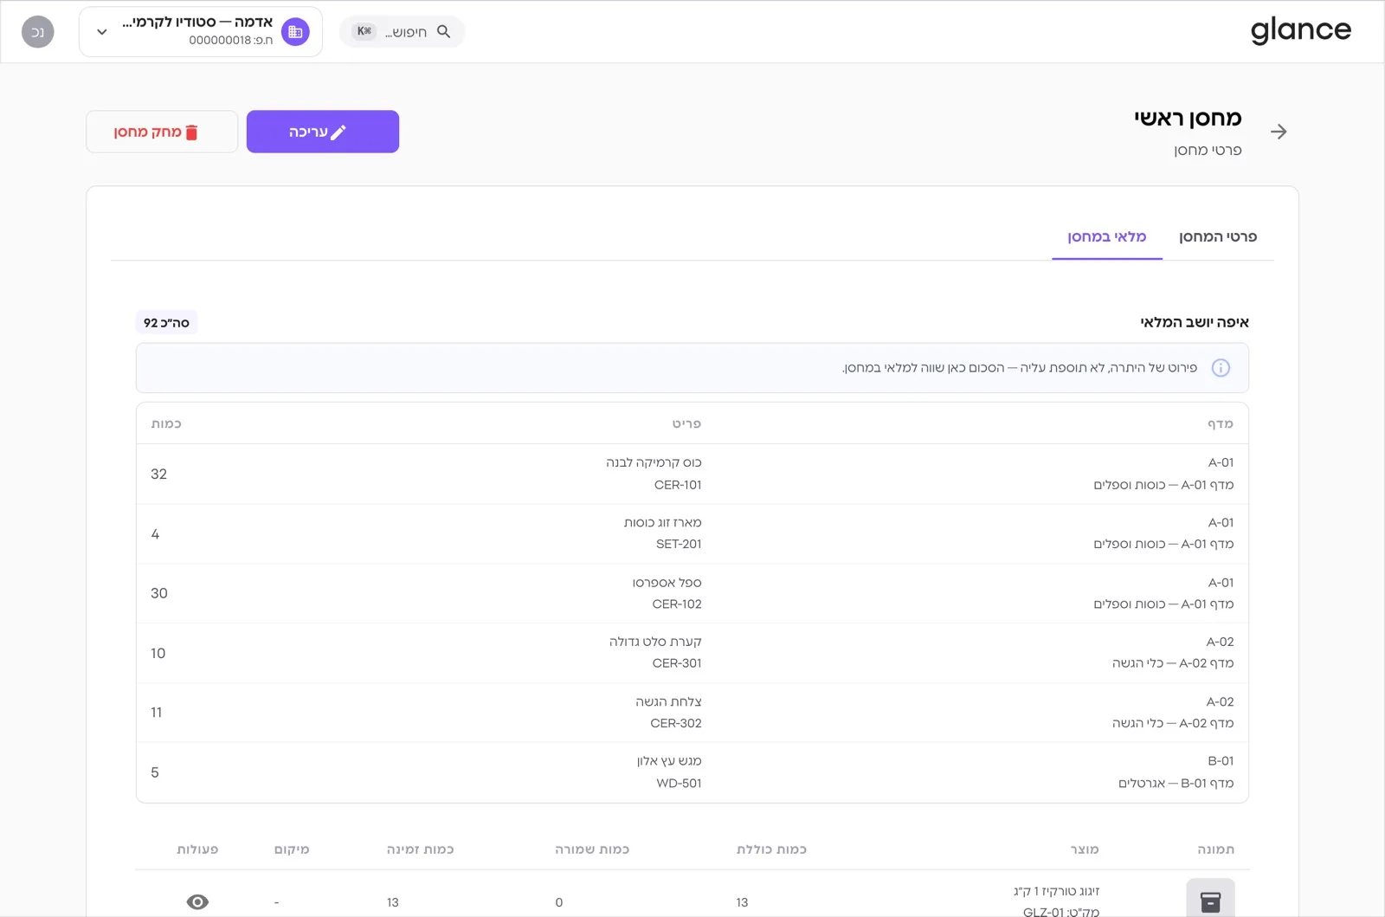Click the מוצר column header
The height and width of the screenshot is (917, 1385).
(1084, 849)
